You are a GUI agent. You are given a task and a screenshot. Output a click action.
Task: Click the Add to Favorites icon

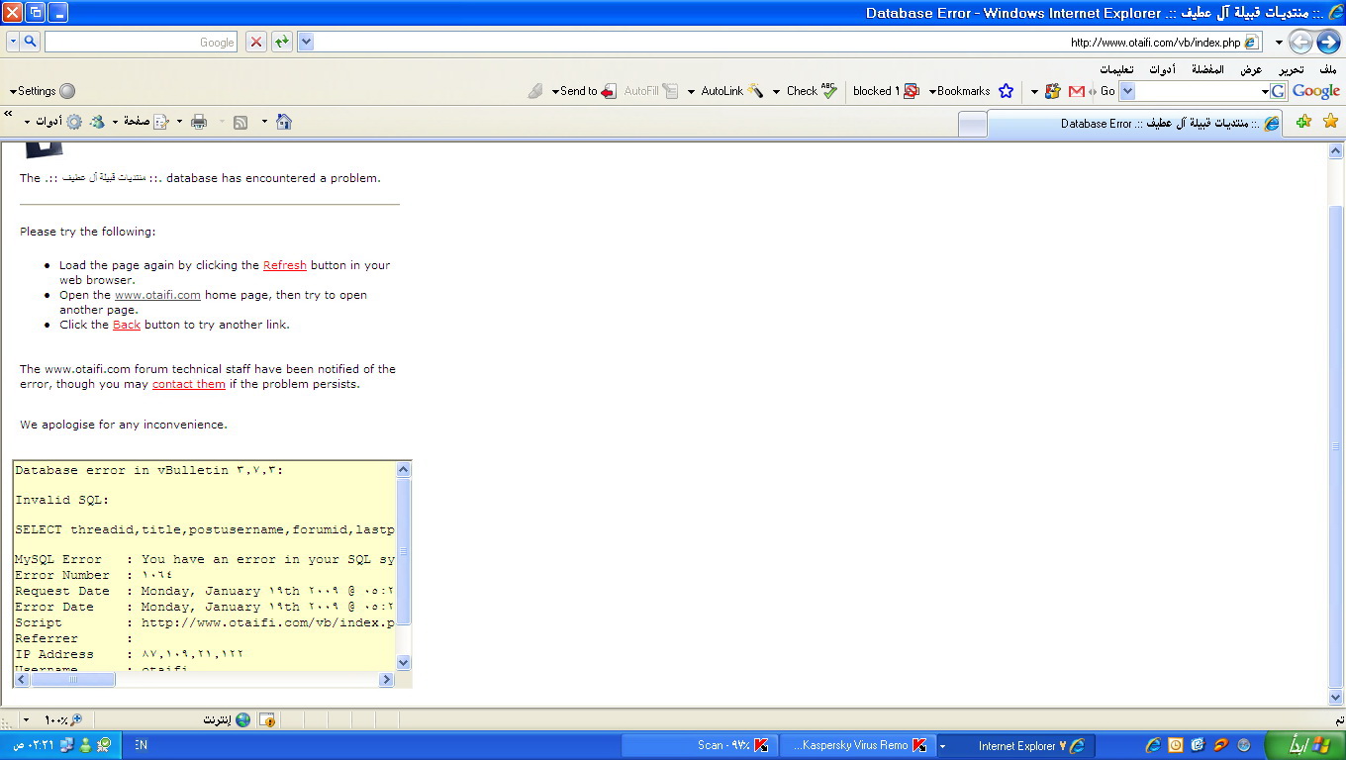1303,121
